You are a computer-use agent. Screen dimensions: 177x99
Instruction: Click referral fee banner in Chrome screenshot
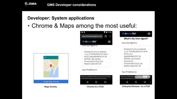(x=96, y=78)
